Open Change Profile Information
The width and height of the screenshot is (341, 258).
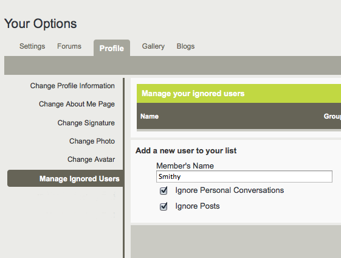(72, 86)
